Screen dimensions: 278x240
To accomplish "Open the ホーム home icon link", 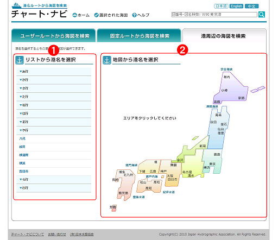I will [81, 15].
